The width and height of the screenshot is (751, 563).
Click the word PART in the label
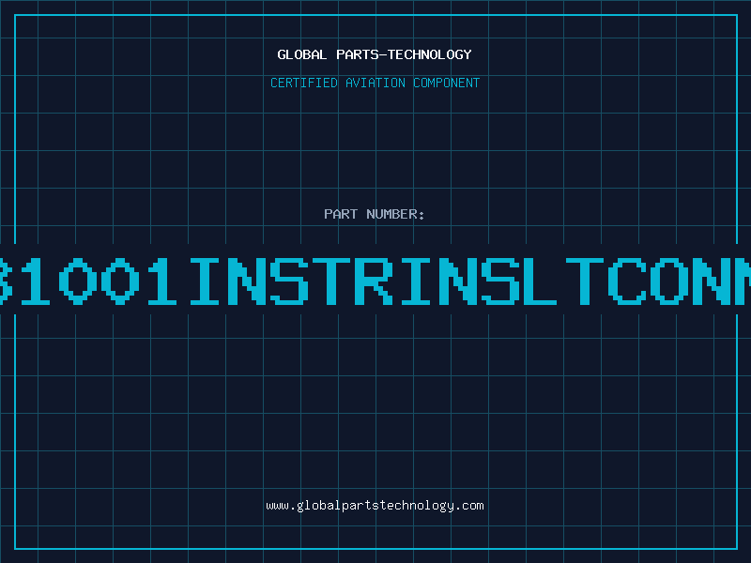pyautogui.click(x=341, y=214)
